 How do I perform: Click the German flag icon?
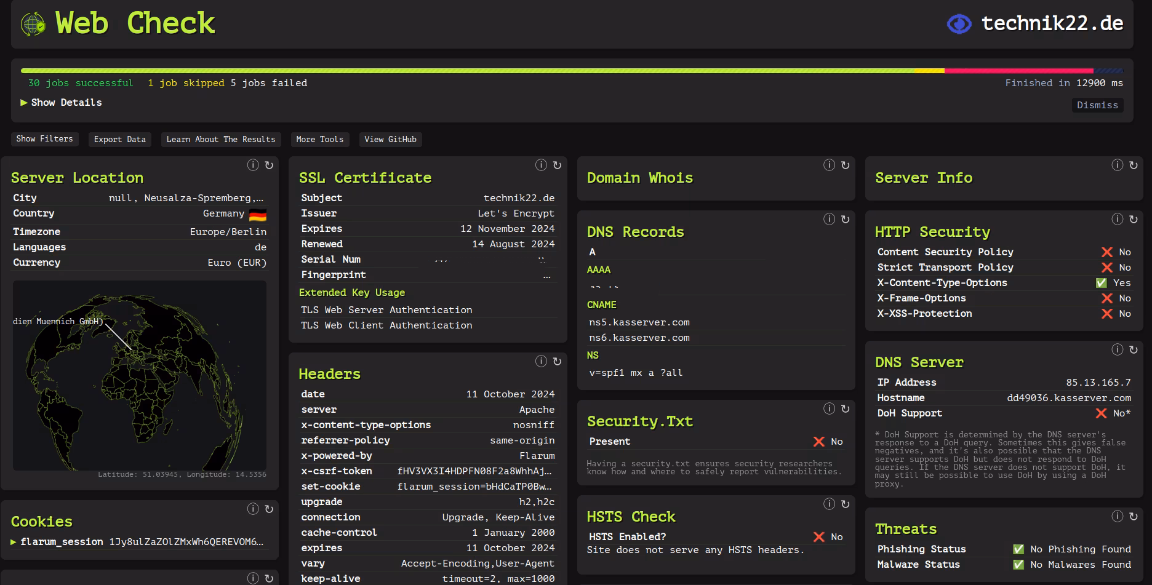tap(257, 215)
